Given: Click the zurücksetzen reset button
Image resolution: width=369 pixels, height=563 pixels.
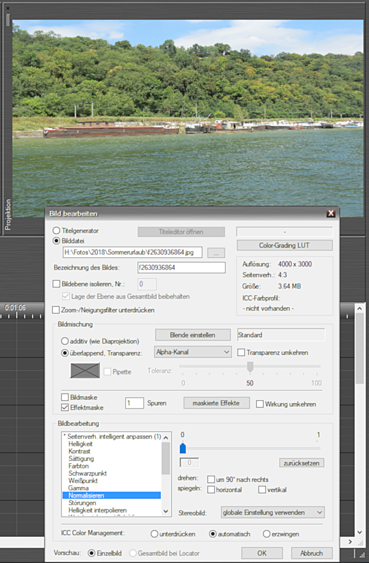Looking at the screenshot, I should [x=302, y=463].
